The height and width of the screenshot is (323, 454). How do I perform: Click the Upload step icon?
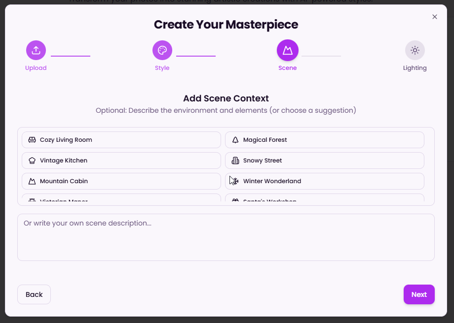click(36, 50)
